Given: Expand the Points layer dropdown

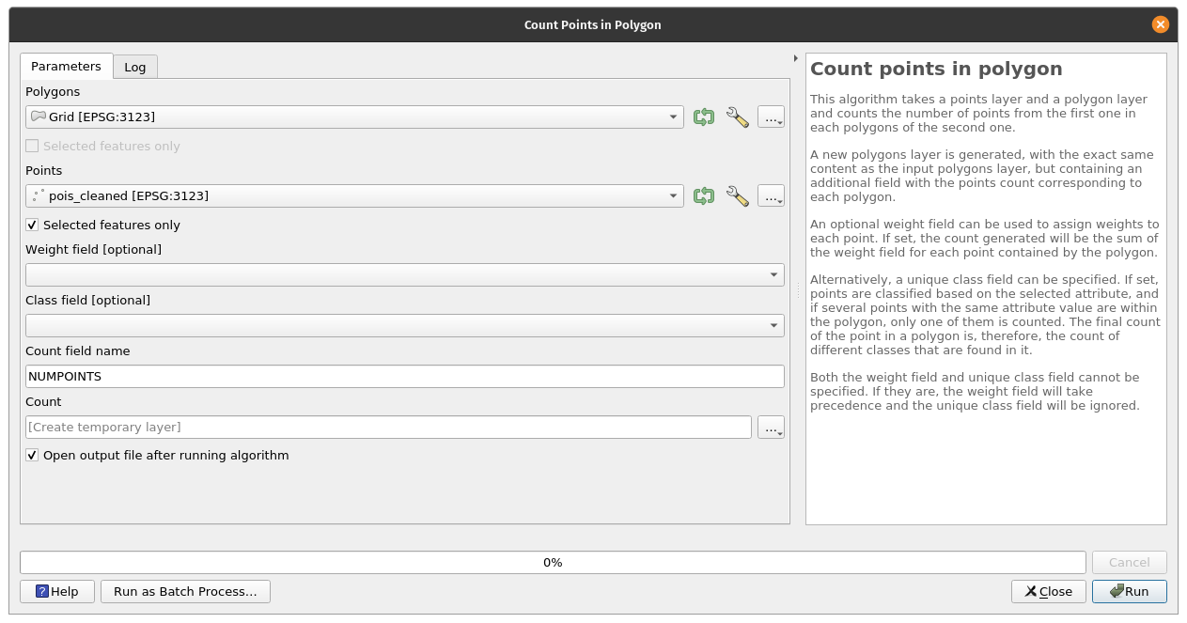Looking at the screenshot, I should click(673, 196).
